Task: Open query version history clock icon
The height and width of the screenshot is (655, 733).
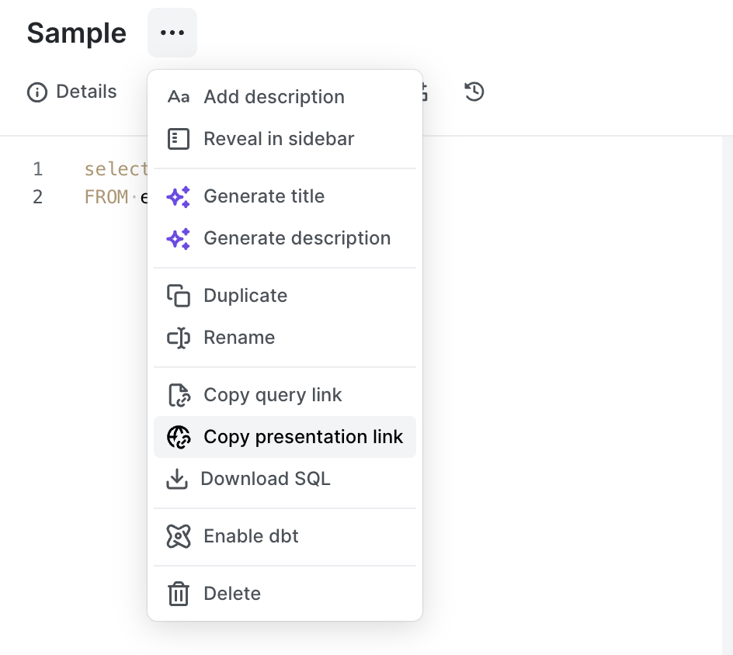Action: click(x=474, y=92)
